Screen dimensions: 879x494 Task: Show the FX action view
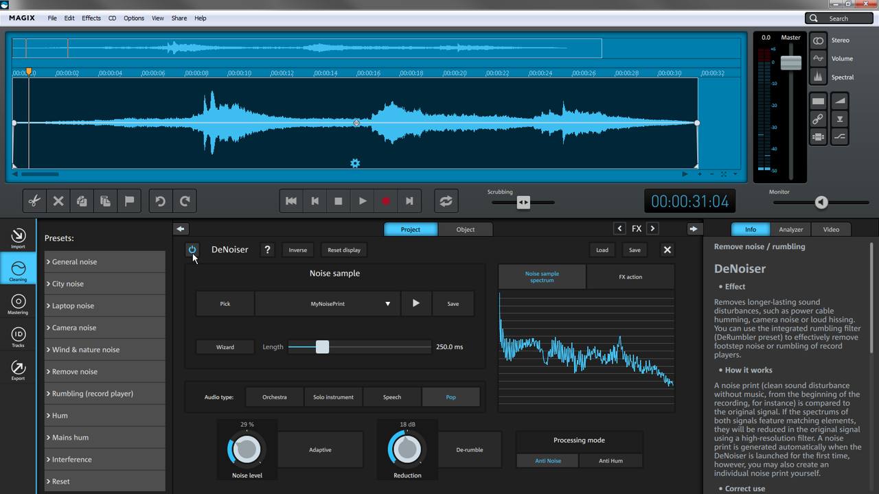coord(630,277)
